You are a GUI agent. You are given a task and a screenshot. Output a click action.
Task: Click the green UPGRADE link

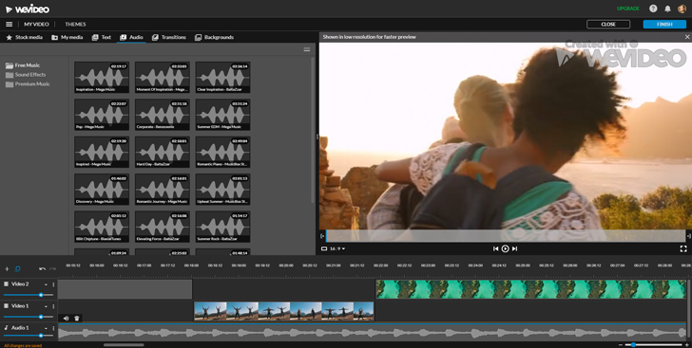click(x=628, y=9)
